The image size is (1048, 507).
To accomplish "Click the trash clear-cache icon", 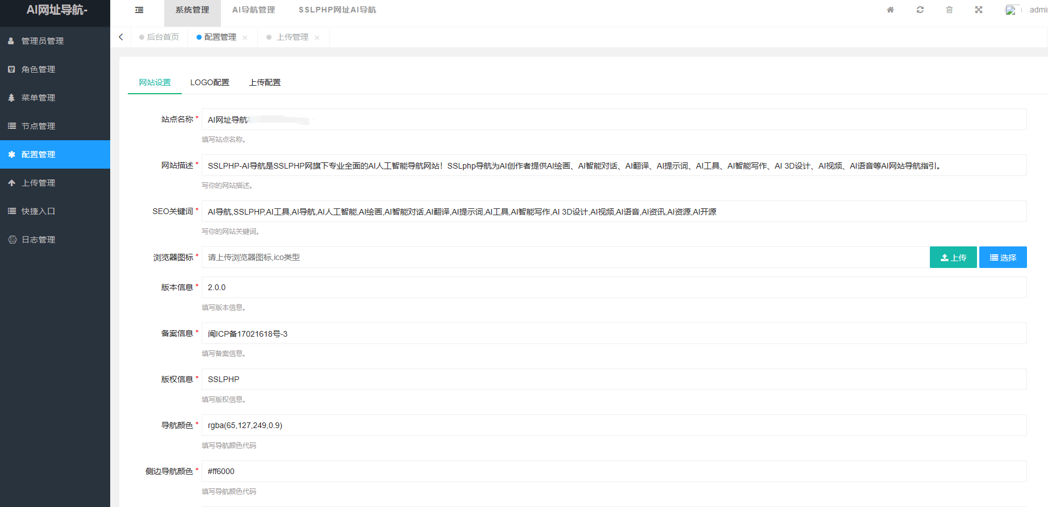I will (x=949, y=10).
